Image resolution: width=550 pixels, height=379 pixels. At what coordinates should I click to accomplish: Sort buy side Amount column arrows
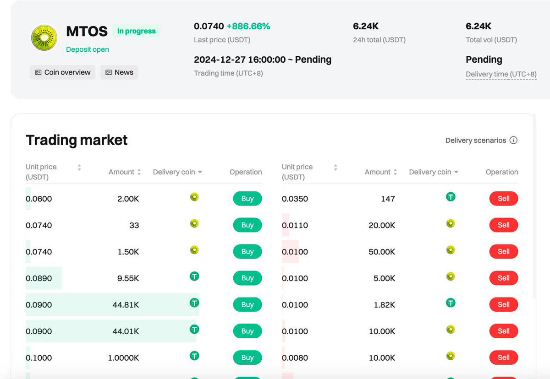139,172
